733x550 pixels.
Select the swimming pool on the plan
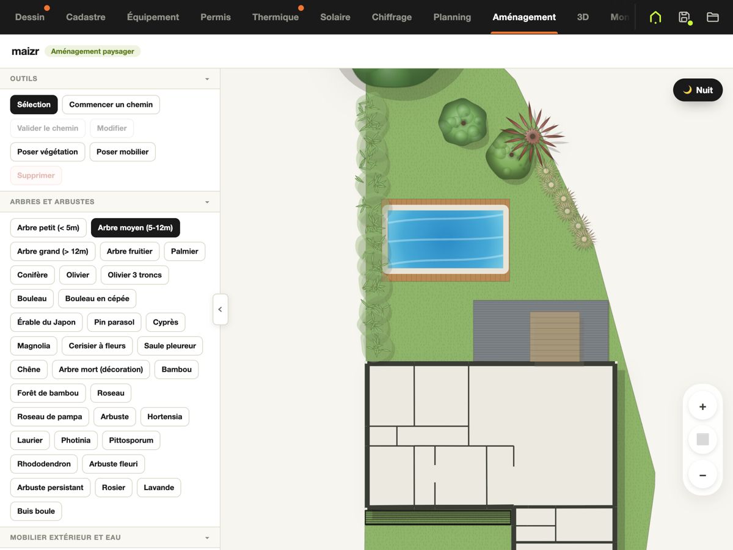point(446,240)
